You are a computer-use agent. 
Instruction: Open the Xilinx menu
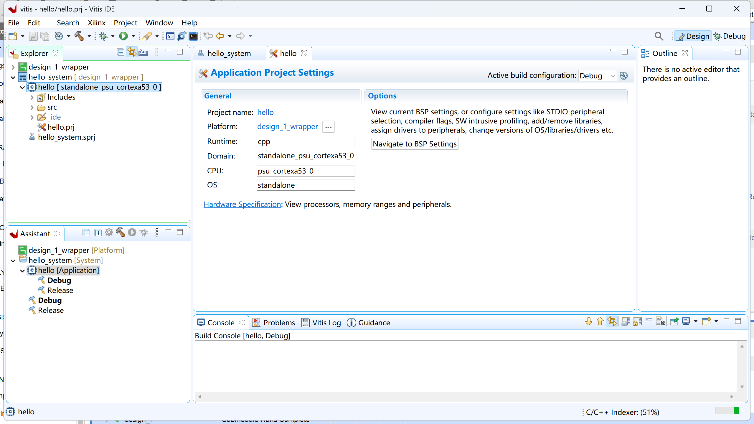(x=96, y=23)
